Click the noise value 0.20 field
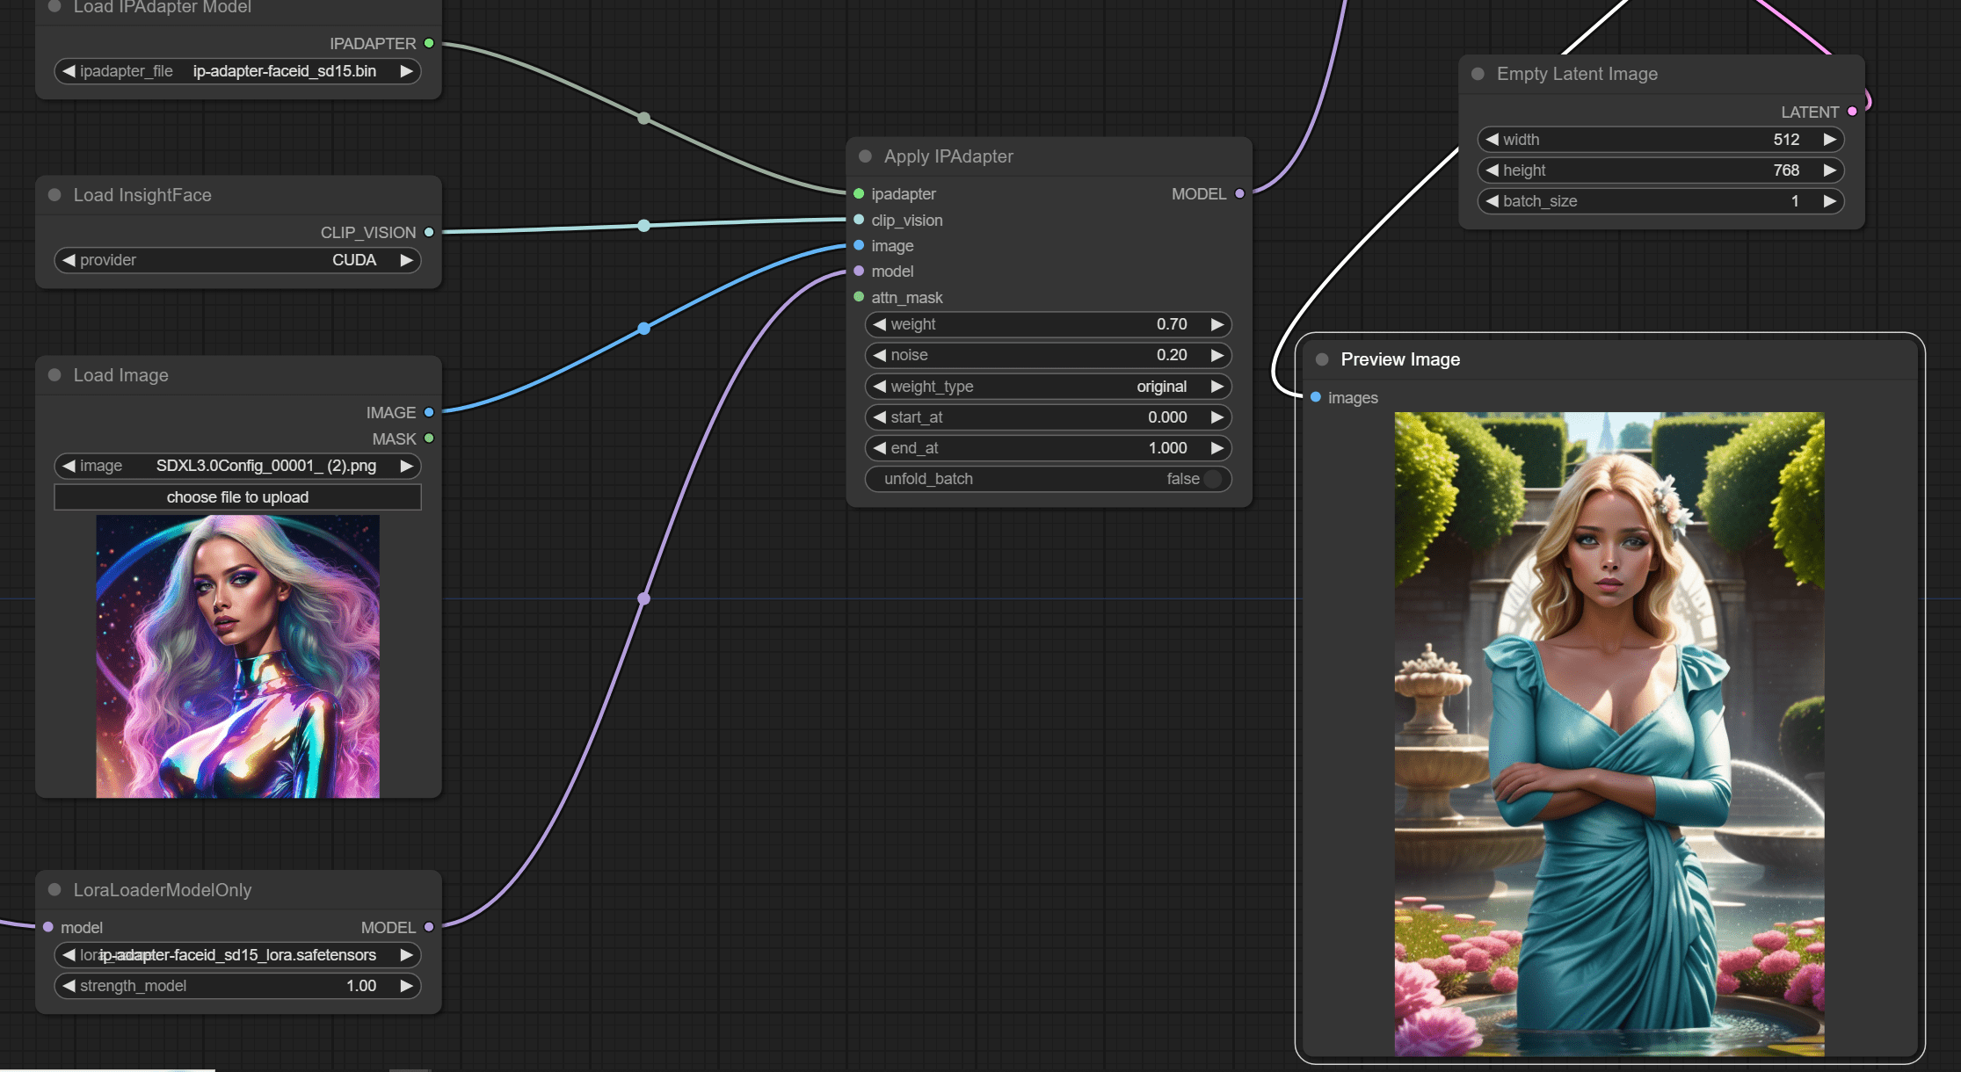Image resolution: width=1961 pixels, height=1072 pixels. coord(1048,355)
